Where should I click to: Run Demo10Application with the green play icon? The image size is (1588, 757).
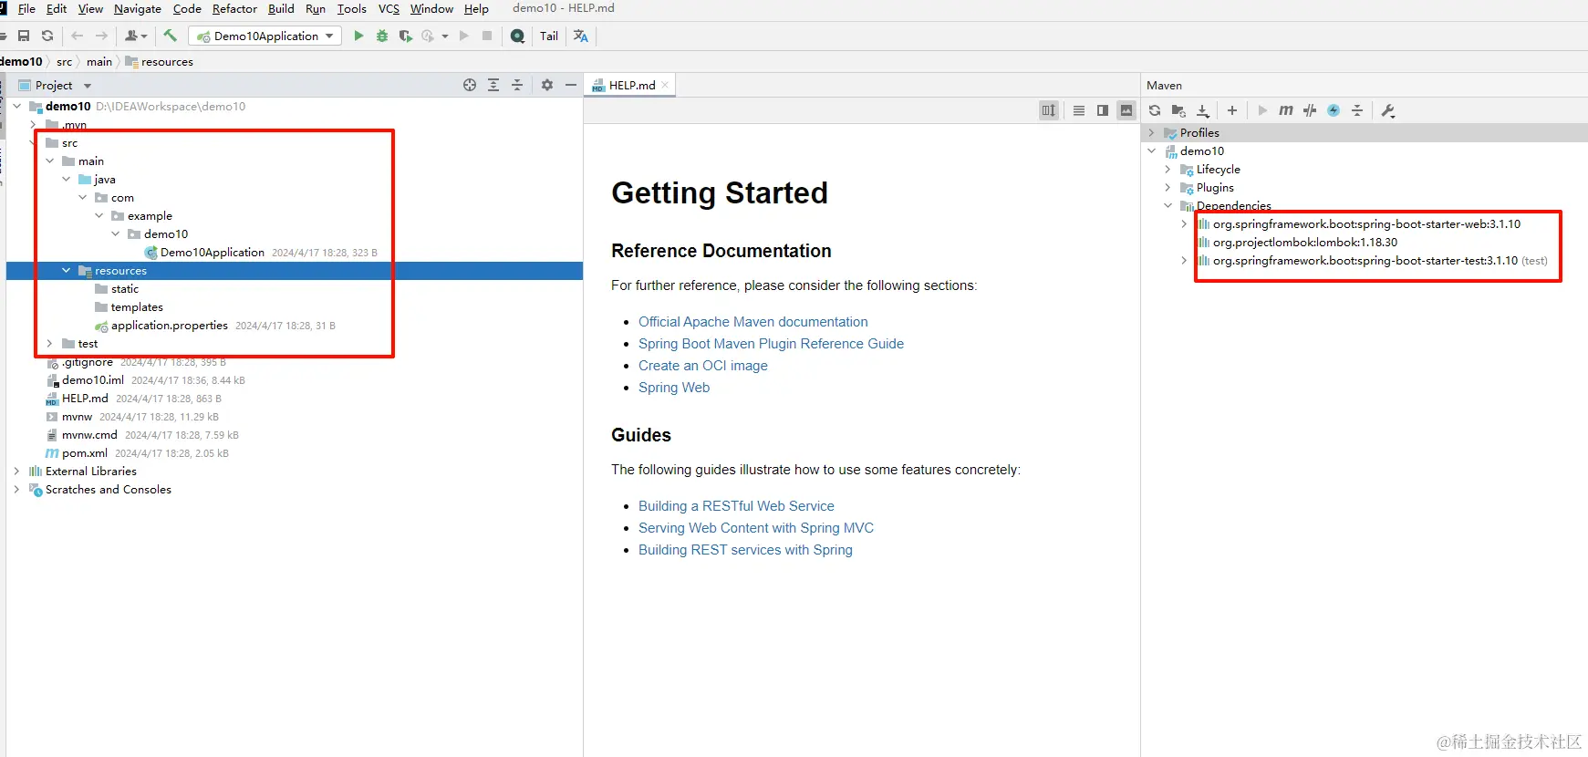358,36
